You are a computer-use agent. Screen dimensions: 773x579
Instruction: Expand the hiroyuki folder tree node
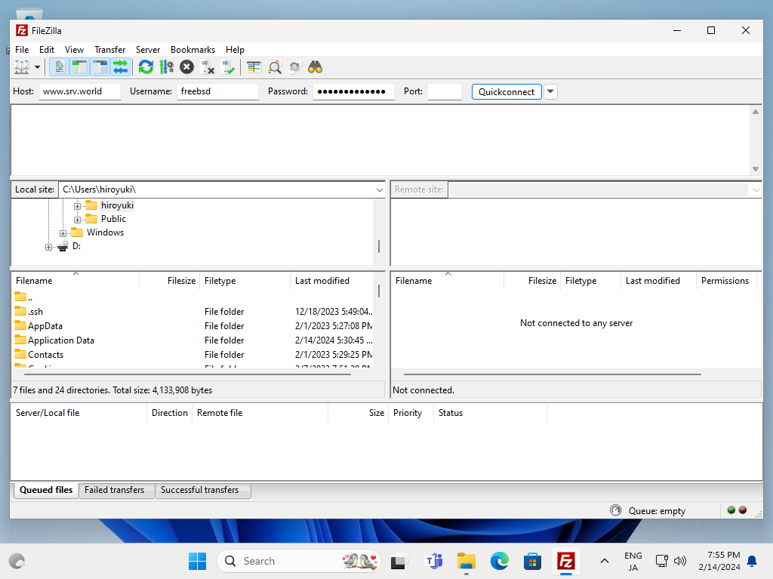coord(78,206)
